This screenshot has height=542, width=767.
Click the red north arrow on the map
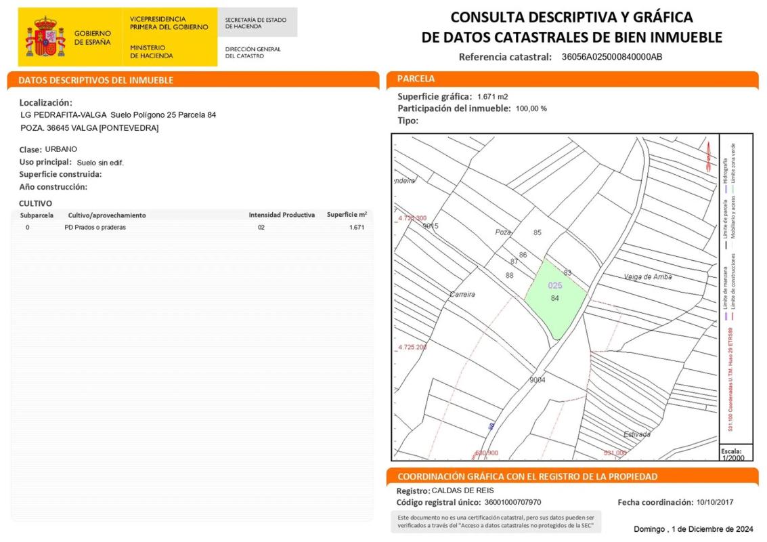(x=708, y=155)
